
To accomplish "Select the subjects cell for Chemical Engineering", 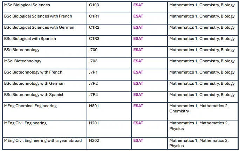I will click(x=199, y=109).
